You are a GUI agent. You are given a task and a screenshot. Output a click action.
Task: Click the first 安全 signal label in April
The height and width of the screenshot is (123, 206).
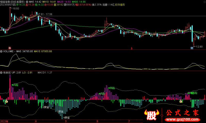click(46, 107)
